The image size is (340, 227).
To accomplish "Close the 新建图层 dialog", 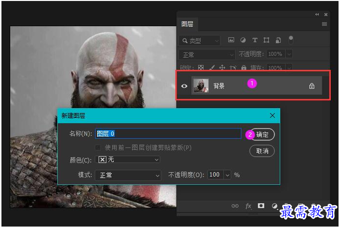I will pyautogui.click(x=272, y=115).
